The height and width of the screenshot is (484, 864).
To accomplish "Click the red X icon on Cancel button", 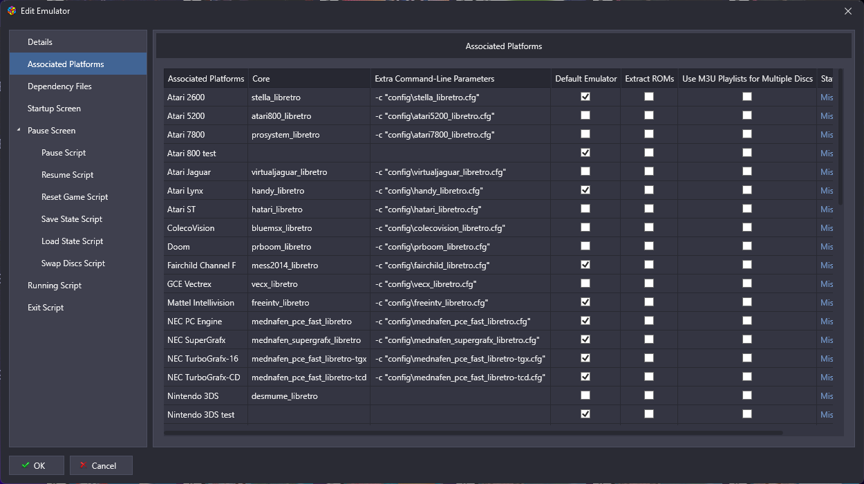I will click(82, 465).
